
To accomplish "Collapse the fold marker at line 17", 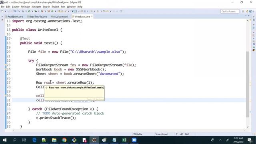I will (11, 38).
